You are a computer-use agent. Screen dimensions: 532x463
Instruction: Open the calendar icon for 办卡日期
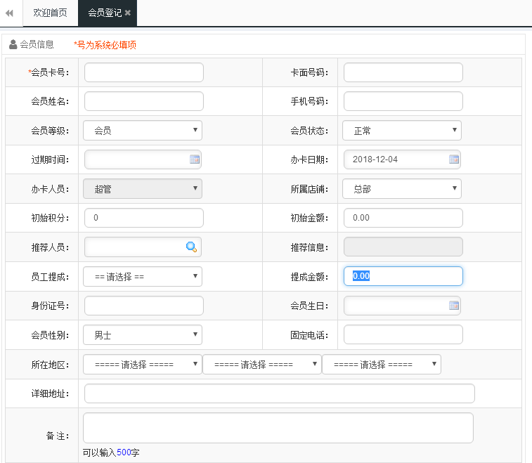pos(454,159)
